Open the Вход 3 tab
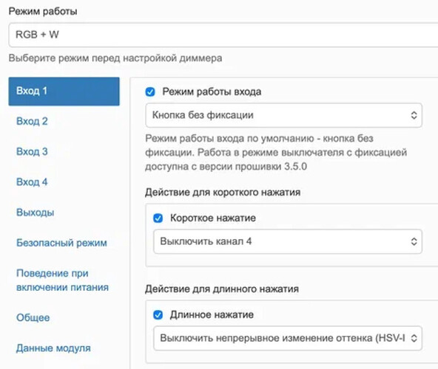438x369 pixels. click(x=32, y=151)
